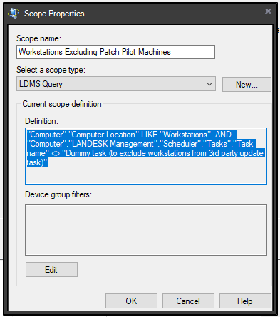Click the Scope name input field

coord(115,52)
